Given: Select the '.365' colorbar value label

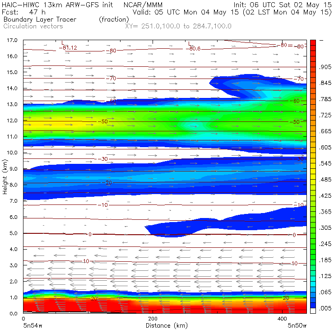Looking at the screenshot, I should [x=325, y=212].
